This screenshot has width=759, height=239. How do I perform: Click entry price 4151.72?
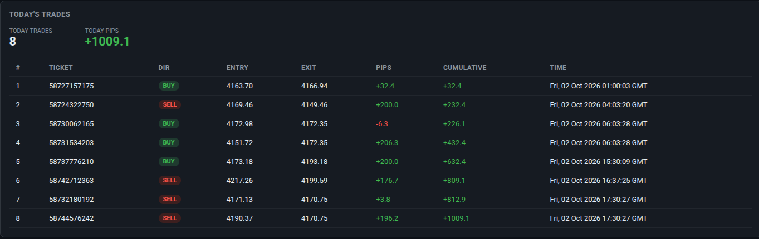tap(239, 143)
